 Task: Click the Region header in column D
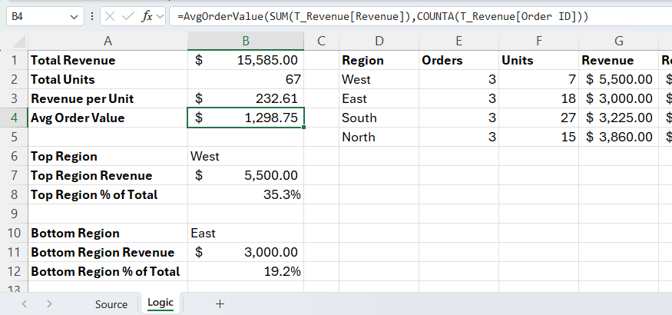coord(379,60)
